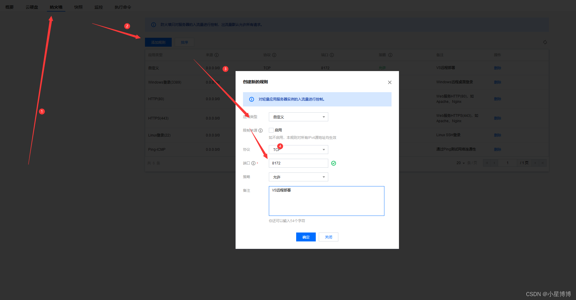Click the green port validation check icon
The image size is (576, 300).
point(334,163)
